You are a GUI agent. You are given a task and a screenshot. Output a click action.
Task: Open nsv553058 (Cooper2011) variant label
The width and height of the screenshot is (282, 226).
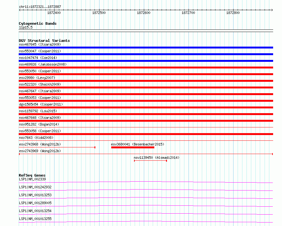tap(40, 131)
